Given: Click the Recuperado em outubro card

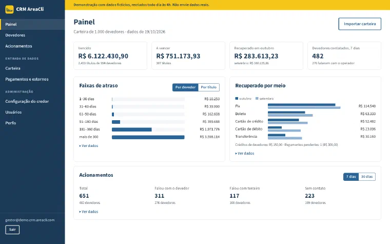Looking at the screenshot, I should pos(266,56).
